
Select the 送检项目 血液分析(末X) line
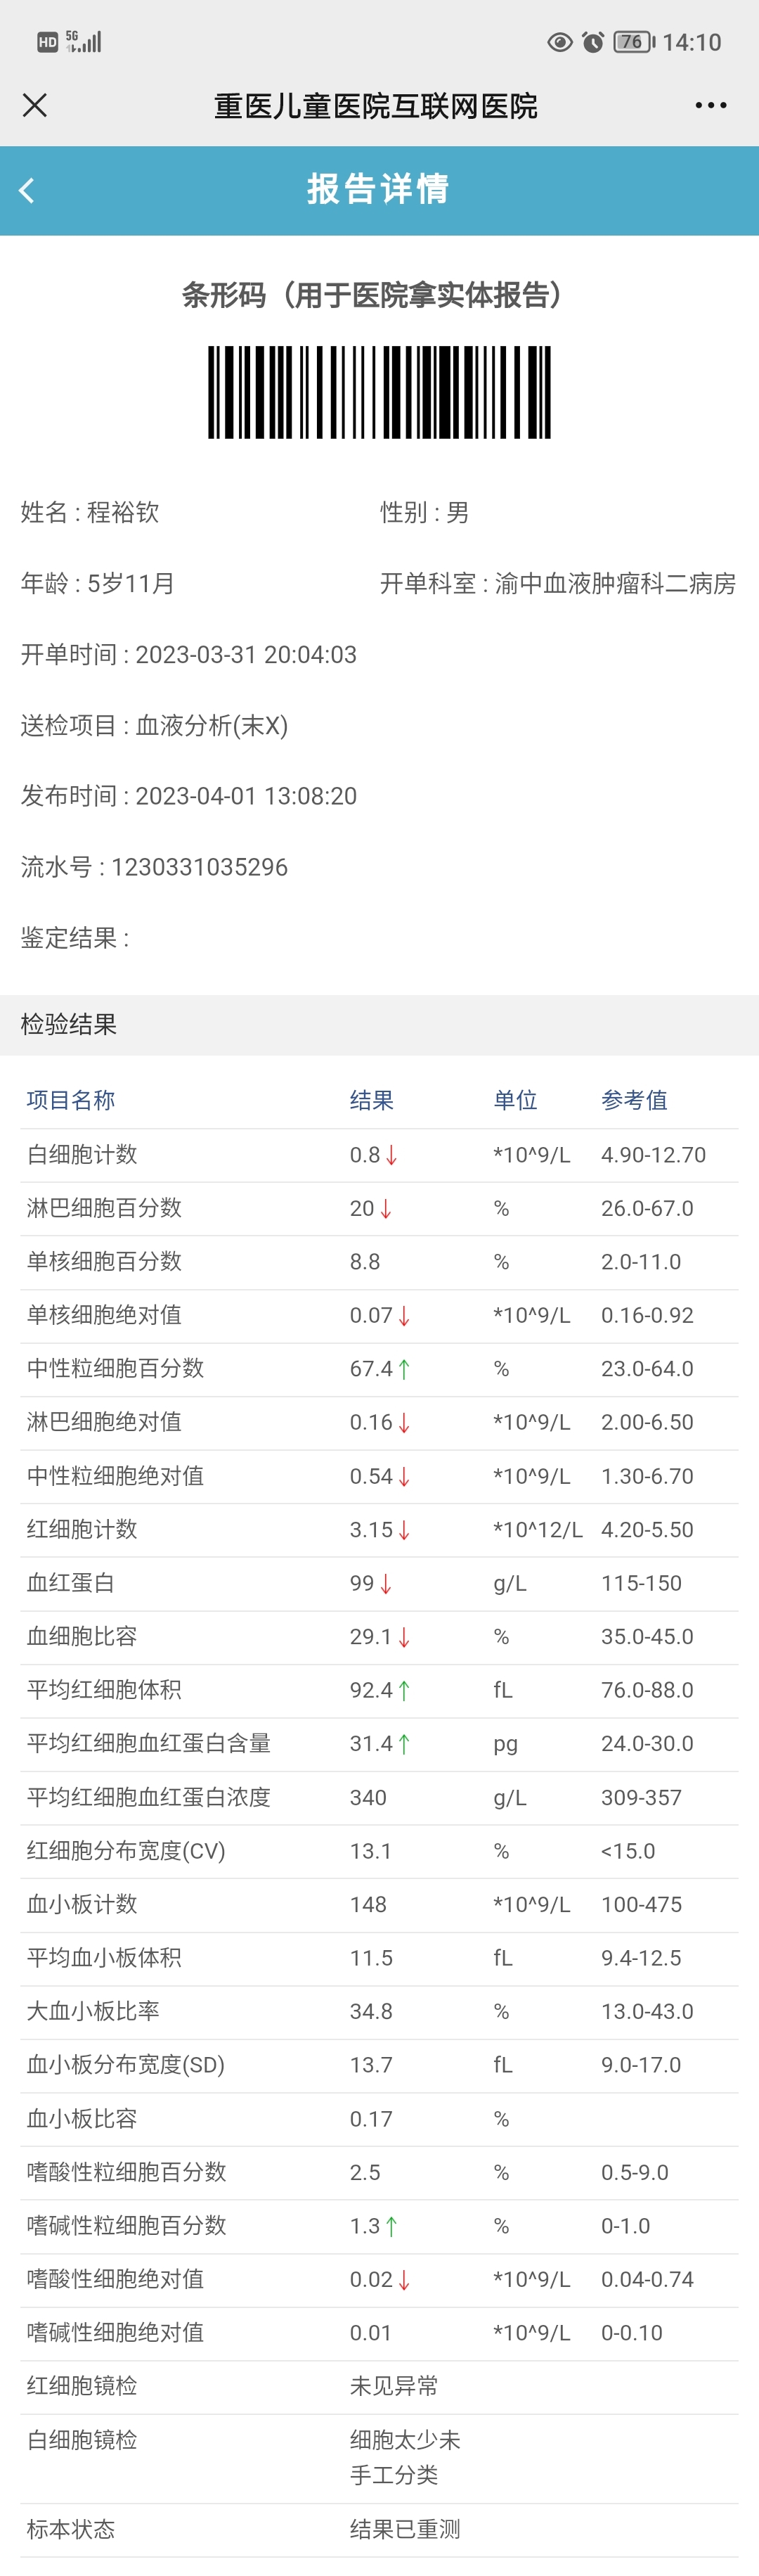[x=155, y=726]
